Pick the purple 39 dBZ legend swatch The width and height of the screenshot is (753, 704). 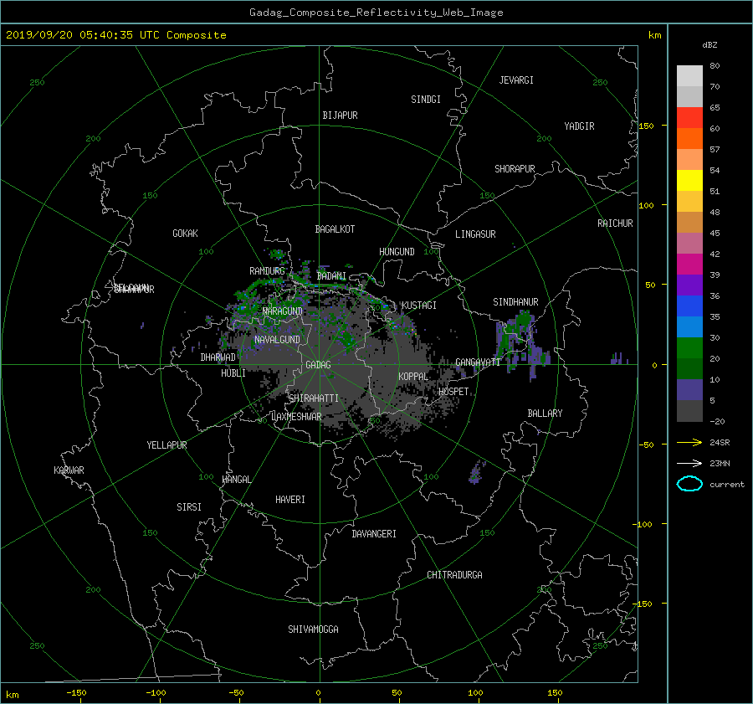point(689,285)
